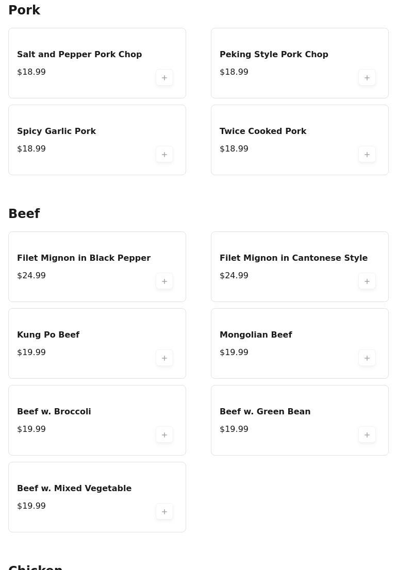Screen dimensions: 397x570
Task: Jump to the Pork section heading
Action: pos(24,10)
